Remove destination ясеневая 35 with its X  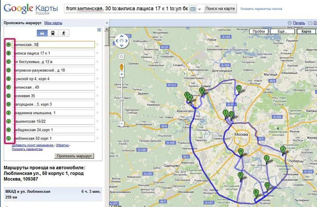pos(98,96)
